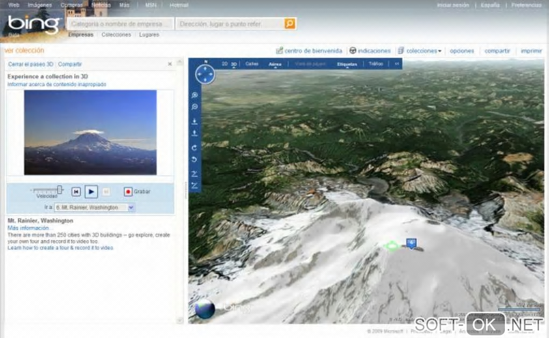Focus the business name search field
Viewport: 549px width, 338px height.
point(121,24)
